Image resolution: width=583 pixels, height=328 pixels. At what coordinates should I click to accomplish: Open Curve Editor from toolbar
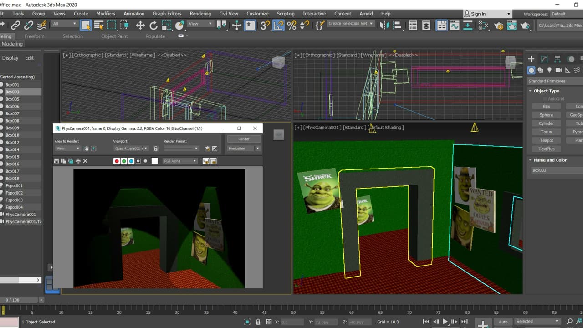[x=454, y=26]
